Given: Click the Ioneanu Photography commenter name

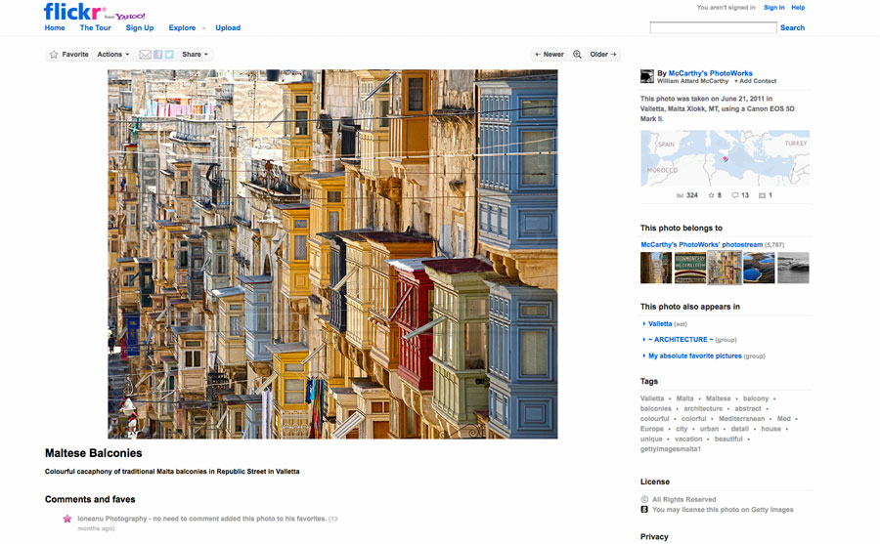Looking at the screenshot, I should pyautogui.click(x=112, y=519).
